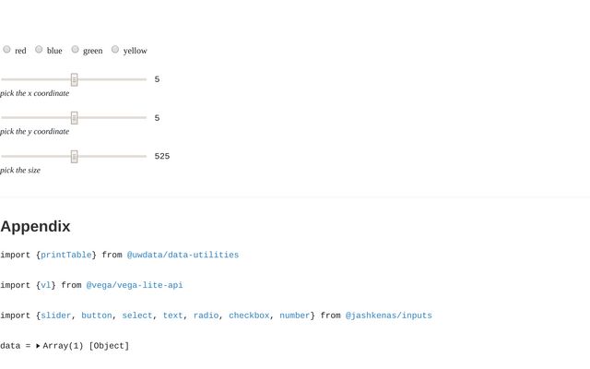The height and width of the screenshot is (369, 590).
Task: Click the size slider handle
Action: (x=74, y=157)
